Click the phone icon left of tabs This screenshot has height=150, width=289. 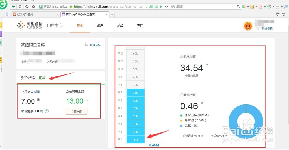click(x=7, y=14)
